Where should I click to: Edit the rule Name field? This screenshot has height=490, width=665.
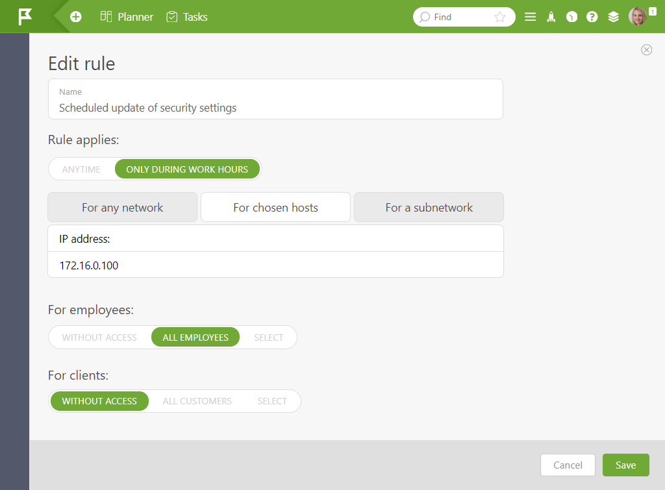click(x=275, y=99)
